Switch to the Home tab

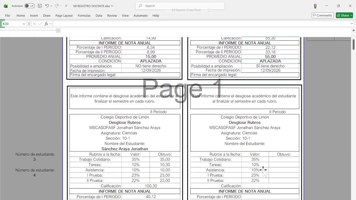(21, 16)
